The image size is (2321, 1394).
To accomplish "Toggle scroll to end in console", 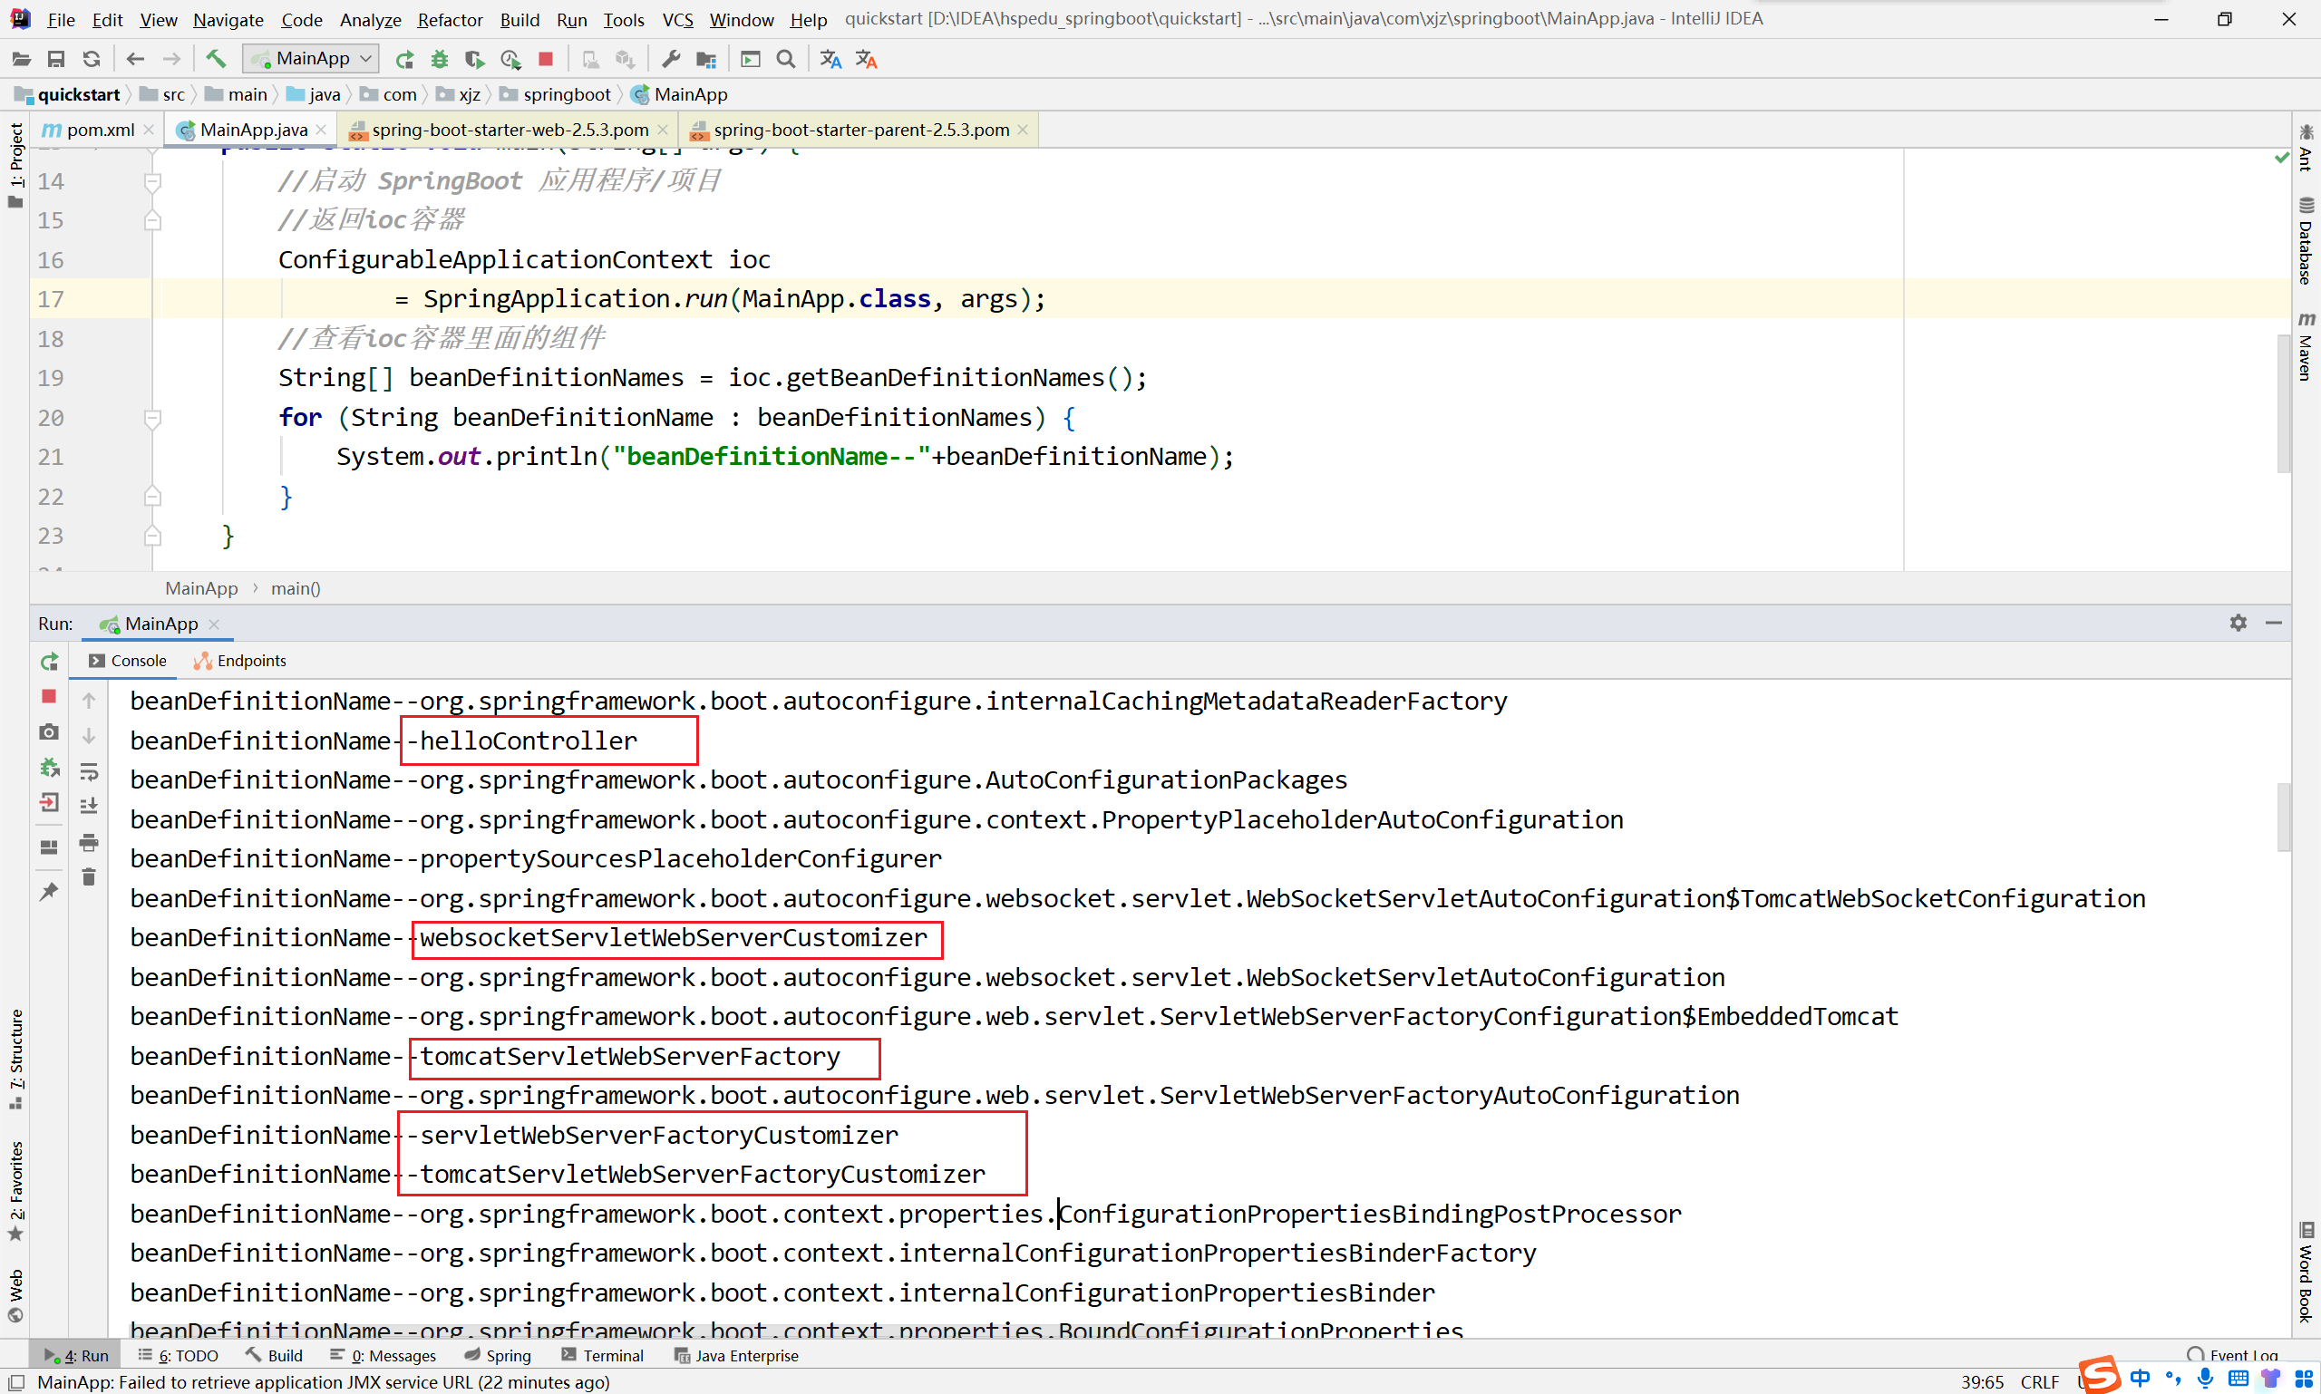I will 89,806.
